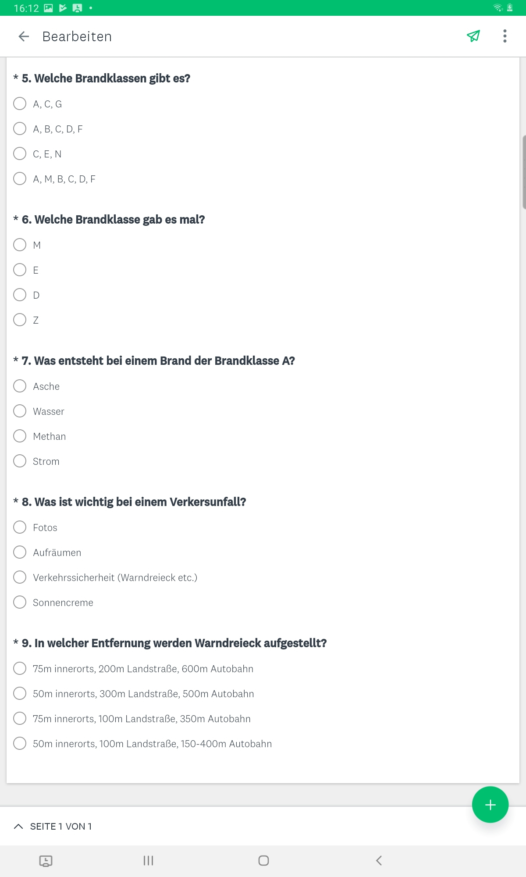This screenshot has width=526, height=877.
Task: Tap the Android home button
Action: click(263, 860)
